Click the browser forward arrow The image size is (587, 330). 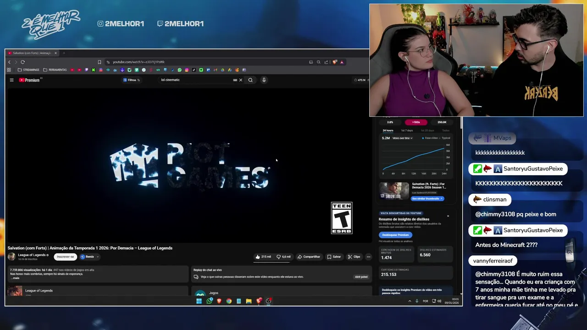tap(16, 62)
